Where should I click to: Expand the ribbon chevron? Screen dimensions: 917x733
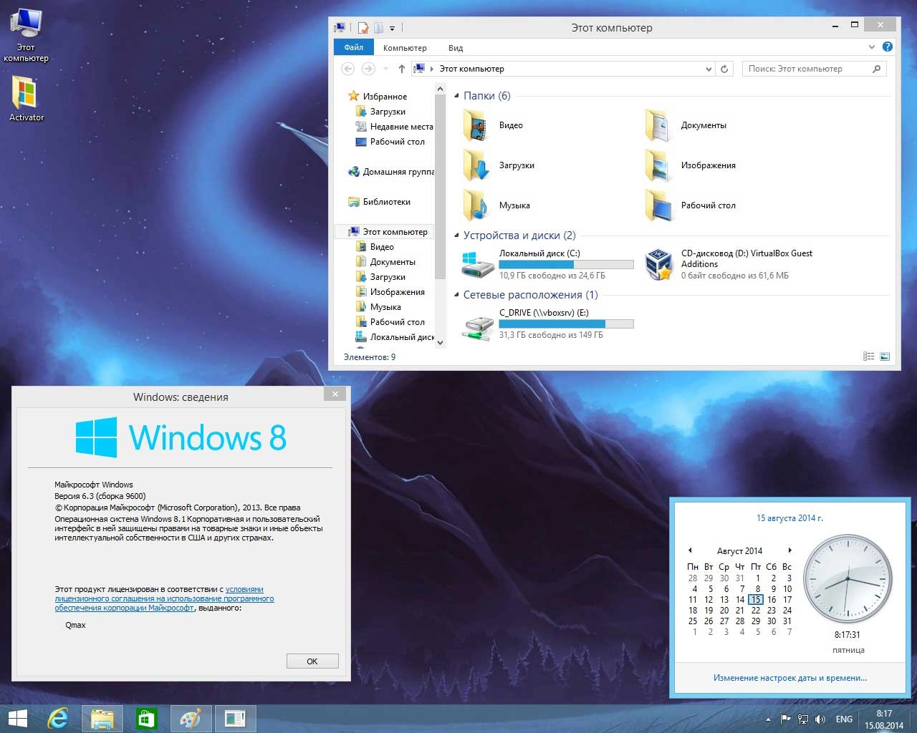tap(872, 47)
